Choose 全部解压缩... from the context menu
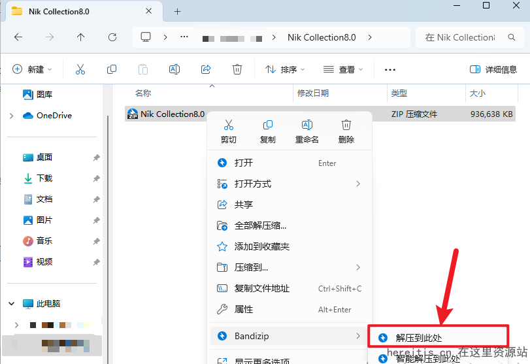This screenshot has height=364, width=530. click(290, 225)
